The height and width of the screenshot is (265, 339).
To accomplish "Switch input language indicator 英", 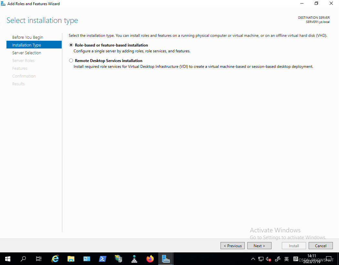I will (x=286, y=259).
